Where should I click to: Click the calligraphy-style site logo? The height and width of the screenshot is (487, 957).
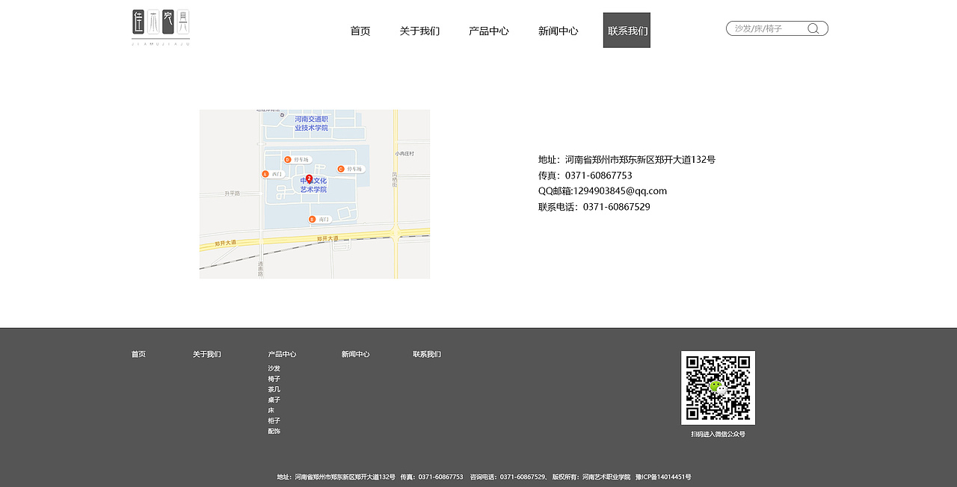pyautogui.click(x=160, y=25)
